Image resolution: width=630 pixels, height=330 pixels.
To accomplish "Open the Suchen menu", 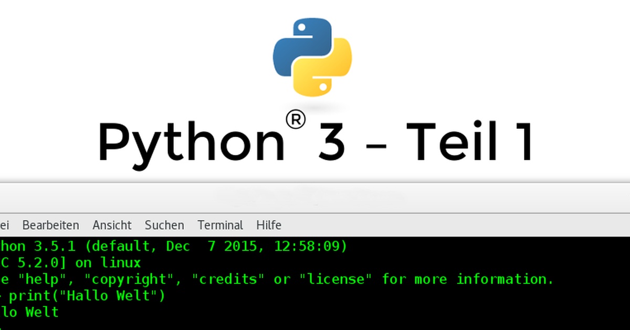I will click(x=164, y=225).
